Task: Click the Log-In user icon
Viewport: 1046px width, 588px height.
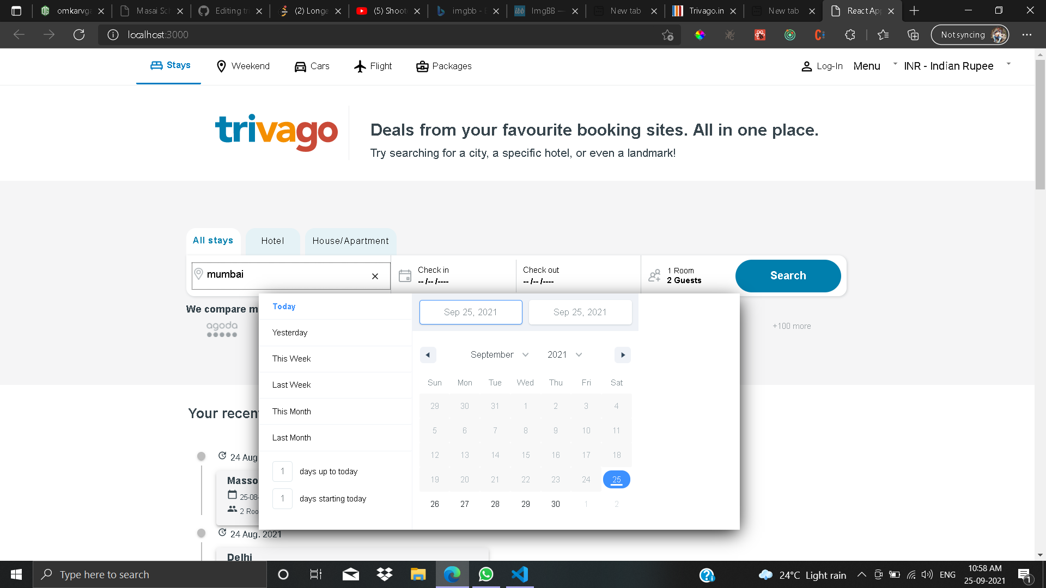Action: click(x=806, y=66)
